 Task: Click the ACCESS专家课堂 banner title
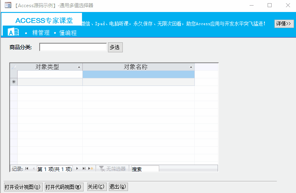[44, 20]
